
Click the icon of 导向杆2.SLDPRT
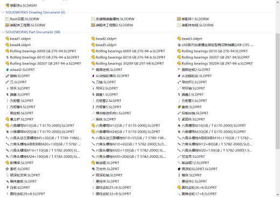(179, 82)
